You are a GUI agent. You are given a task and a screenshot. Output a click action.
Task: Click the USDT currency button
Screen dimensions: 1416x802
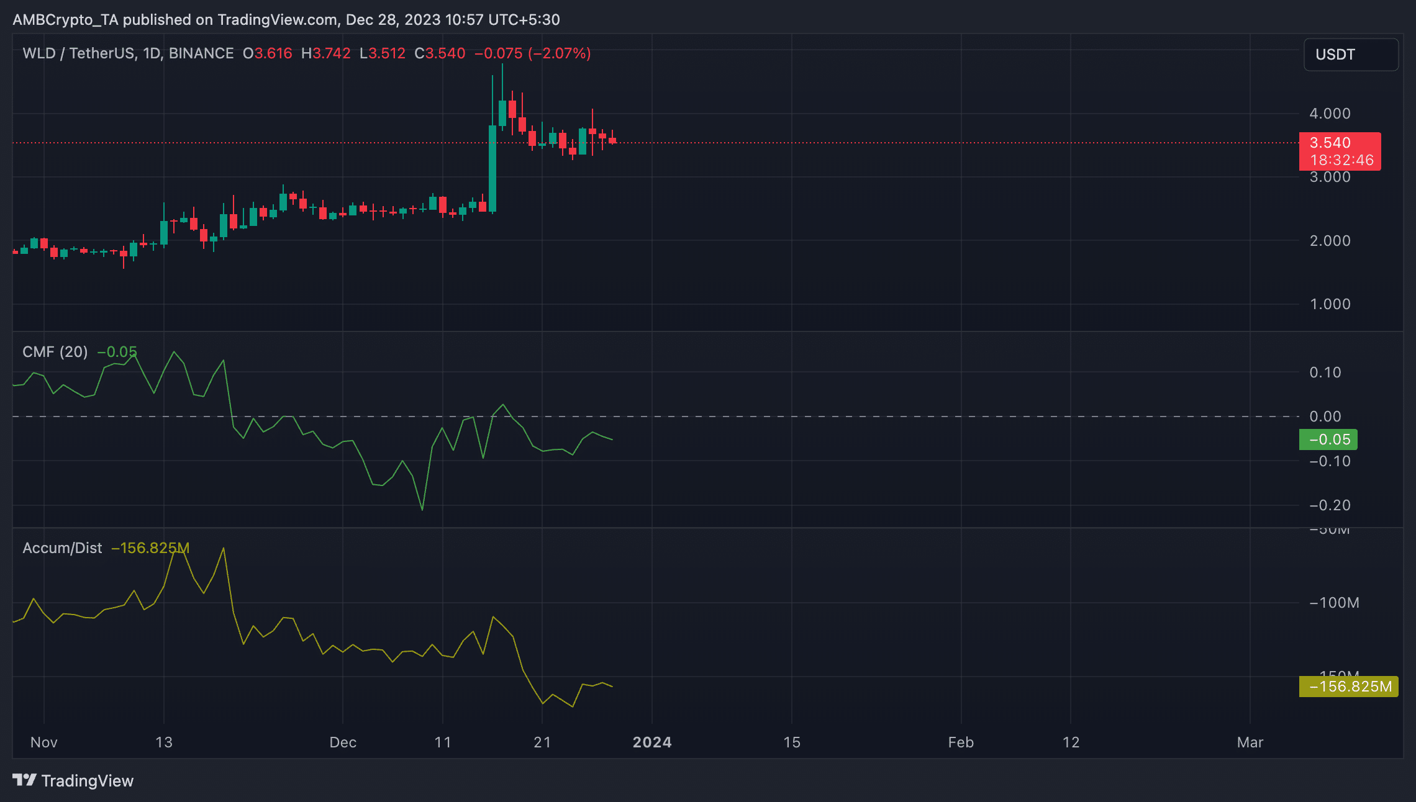point(1351,55)
